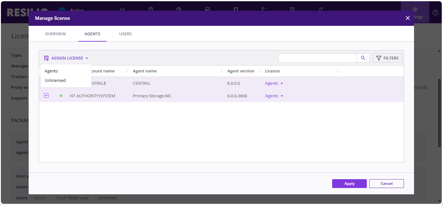Sort by the Agent name column header
The width and height of the screenshot is (443, 205).
click(145, 71)
